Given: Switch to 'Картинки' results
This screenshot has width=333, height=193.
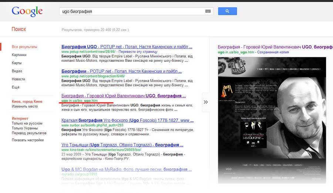Looking at the screenshot, I should 19,55.
